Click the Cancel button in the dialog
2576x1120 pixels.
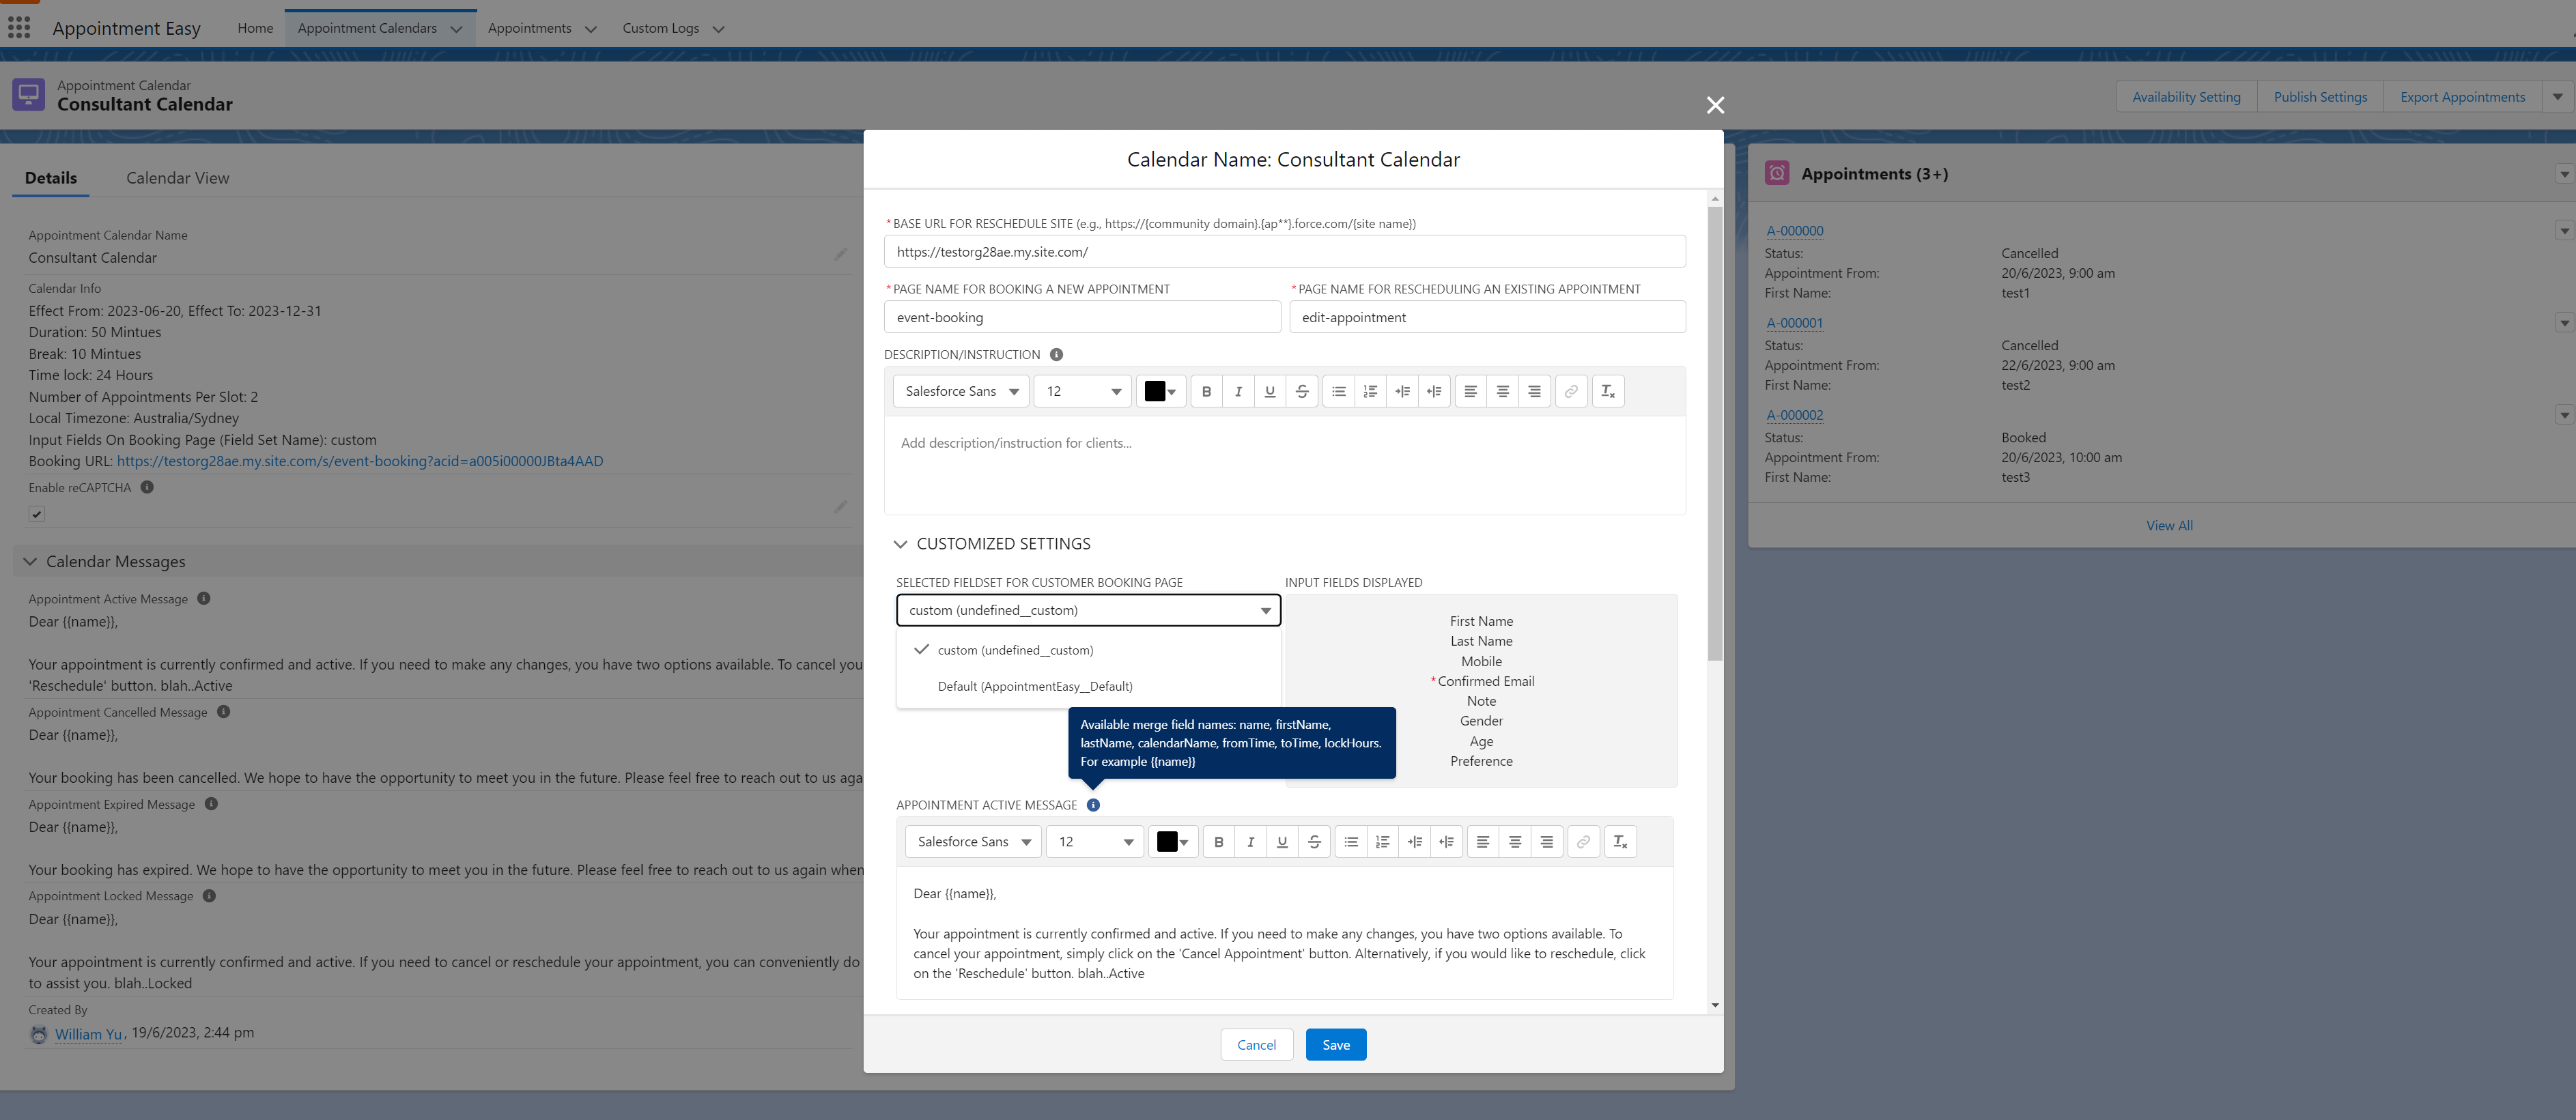(1256, 1045)
